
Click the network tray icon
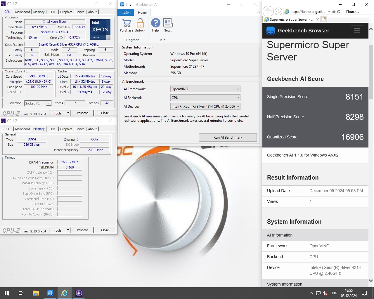[x=318, y=293]
